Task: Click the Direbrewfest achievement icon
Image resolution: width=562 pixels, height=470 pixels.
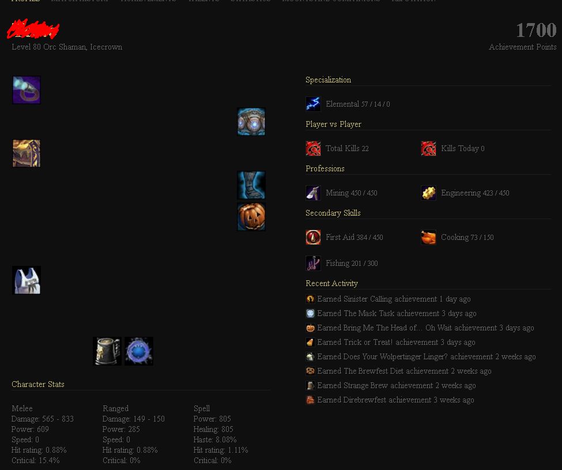Action: click(x=310, y=400)
